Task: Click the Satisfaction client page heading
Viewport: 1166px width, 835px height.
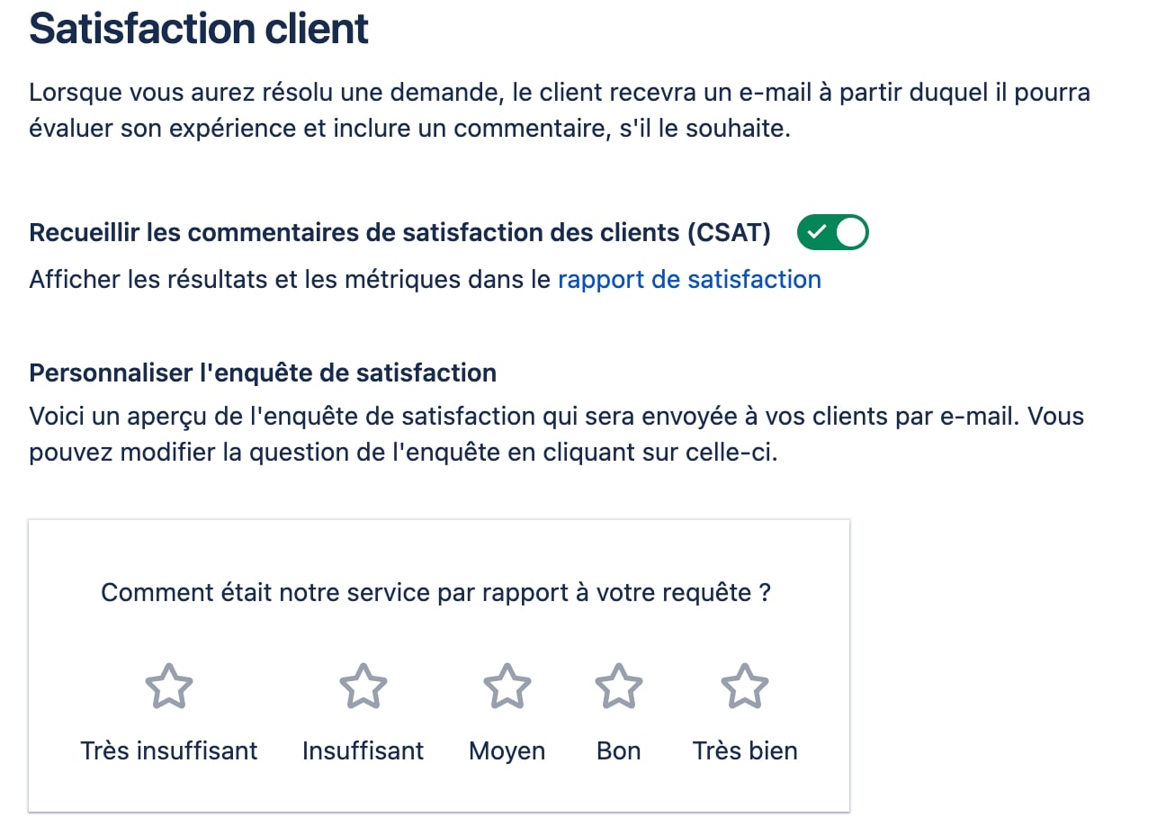Action: (x=199, y=29)
